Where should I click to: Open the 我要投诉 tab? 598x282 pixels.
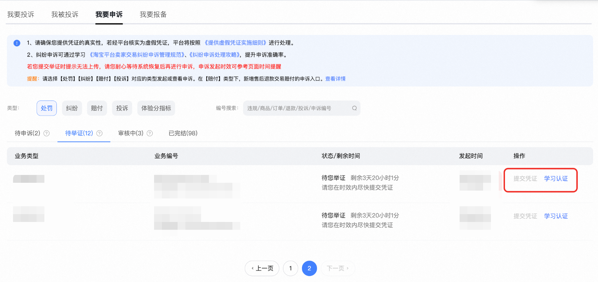click(21, 14)
